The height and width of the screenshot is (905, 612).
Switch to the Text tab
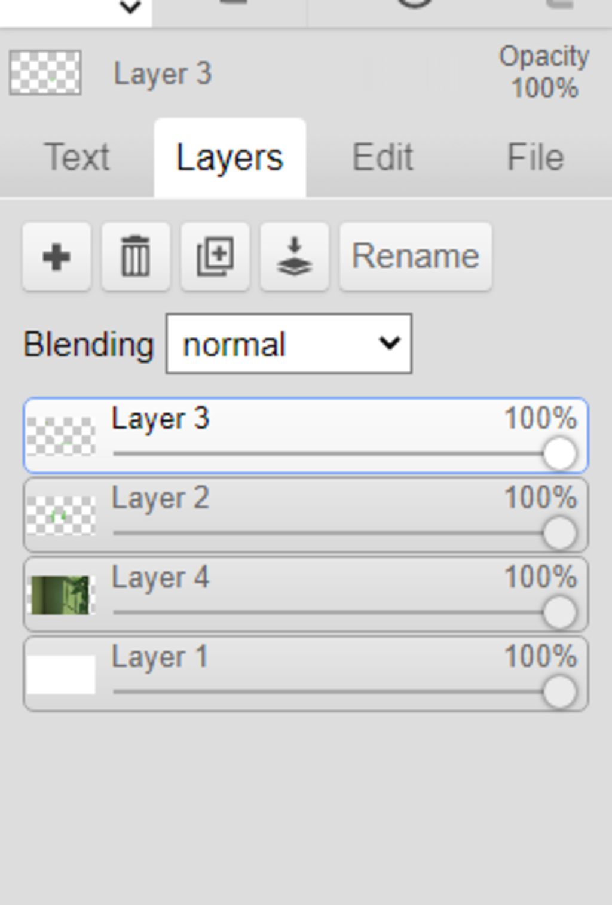coord(76,158)
